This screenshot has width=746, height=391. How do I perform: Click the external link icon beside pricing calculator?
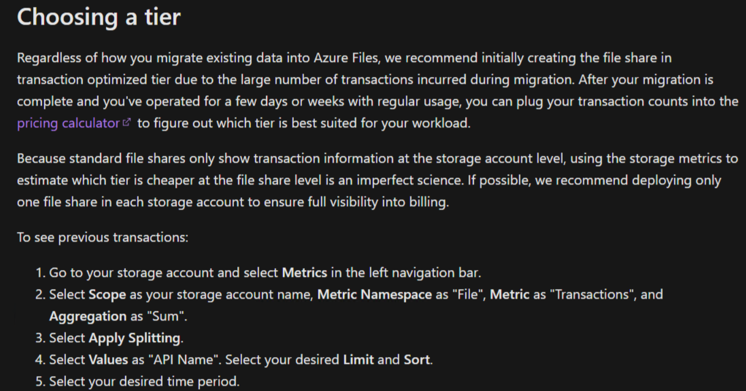tap(127, 123)
